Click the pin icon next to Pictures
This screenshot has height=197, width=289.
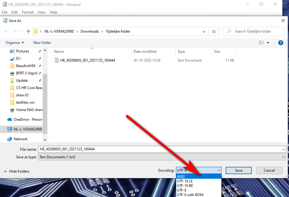(40, 51)
